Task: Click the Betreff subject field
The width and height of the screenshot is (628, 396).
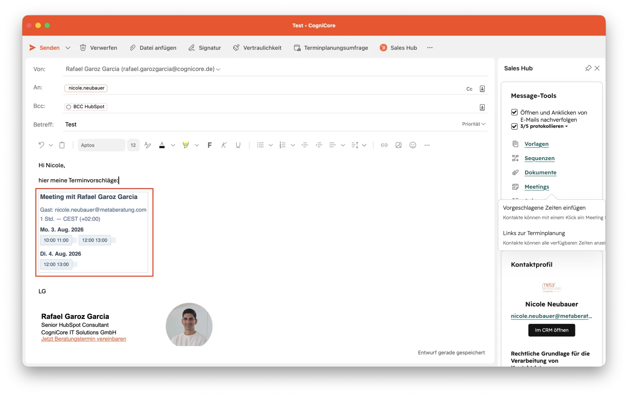Action: click(261, 125)
